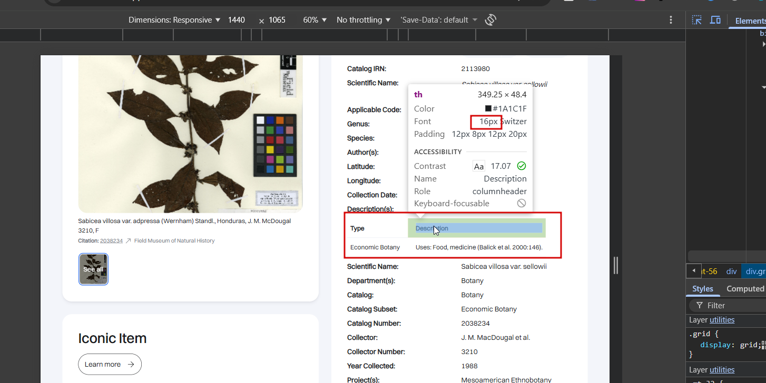
Task: Click the .grid selector in Styles
Action: (x=699, y=334)
